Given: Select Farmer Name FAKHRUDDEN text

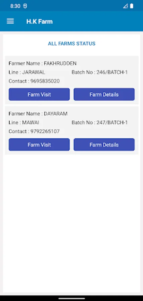Looking at the screenshot, I should 43,63.
